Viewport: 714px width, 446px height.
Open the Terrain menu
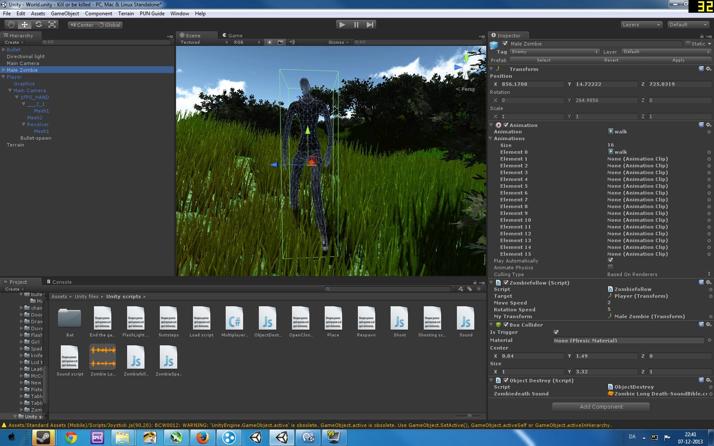tap(126, 13)
